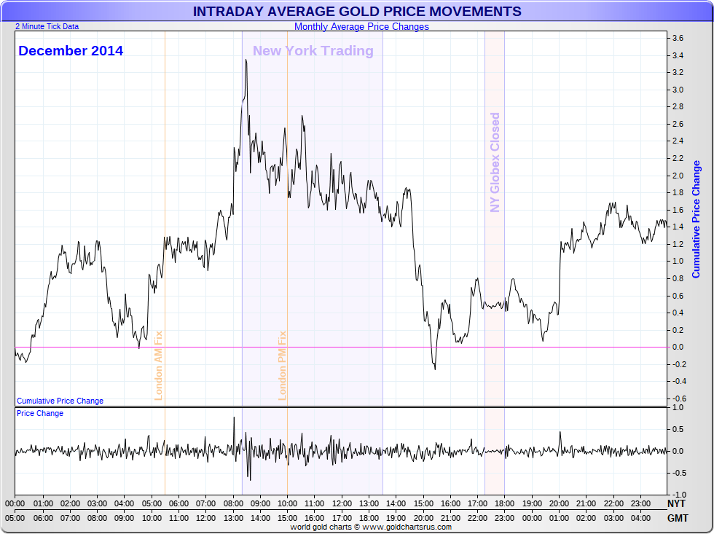Click the 08:00 NYT axis tick label
This screenshot has width=714, height=534.
tap(233, 503)
